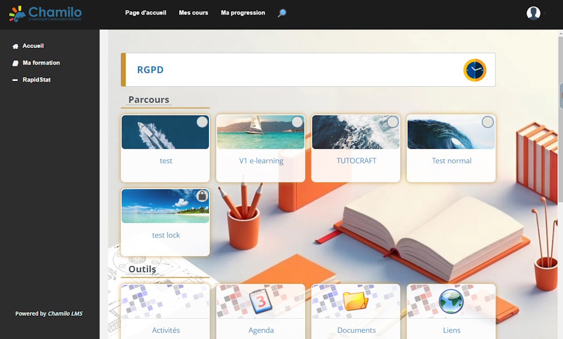Toggle the status circle on V1 e-learning
This screenshot has width=563, height=339.
pyautogui.click(x=297, y=122)
